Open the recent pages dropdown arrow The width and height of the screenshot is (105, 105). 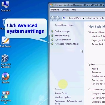(x=61, y=18)
